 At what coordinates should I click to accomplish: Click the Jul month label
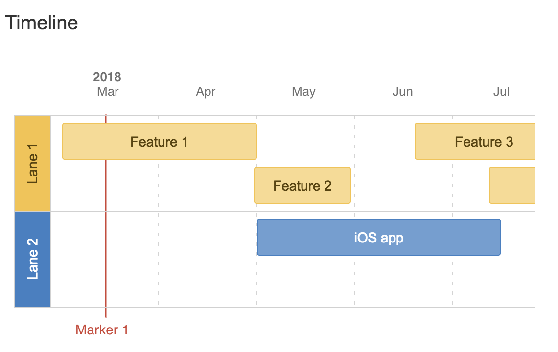[x=501, y=92]
